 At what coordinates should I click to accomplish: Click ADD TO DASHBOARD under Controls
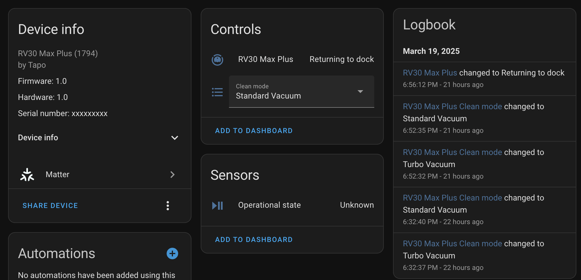254,131
